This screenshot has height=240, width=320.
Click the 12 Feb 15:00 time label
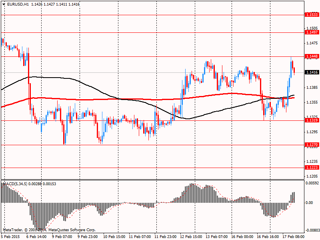point(192,237)
